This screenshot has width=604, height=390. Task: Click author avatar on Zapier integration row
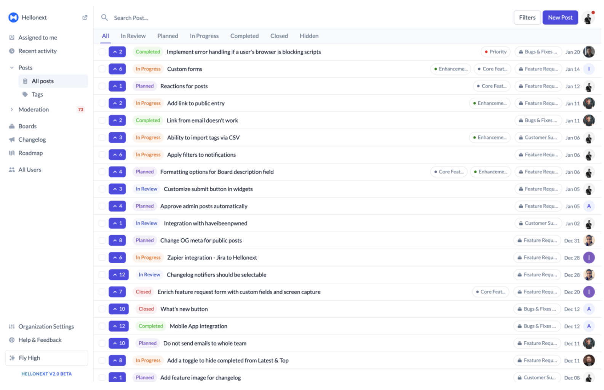589,257
